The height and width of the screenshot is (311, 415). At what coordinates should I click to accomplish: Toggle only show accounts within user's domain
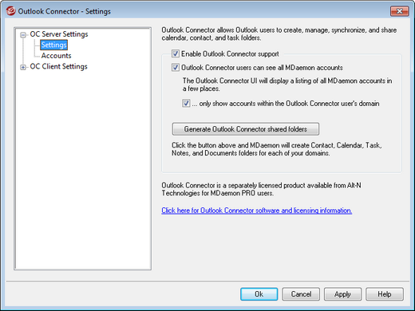[x=186, y=103]
